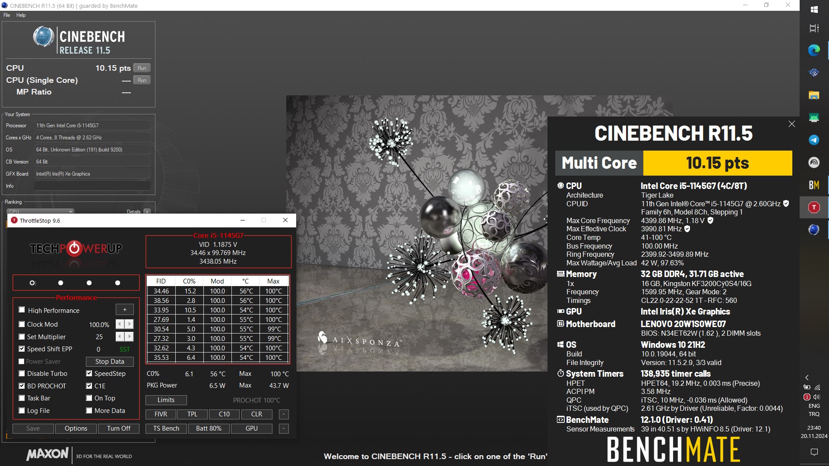Enable the Disable Turbo checkbox
The height and width of the screenshot is (466, 829).
pyautogui.click(x=22, y=373)
